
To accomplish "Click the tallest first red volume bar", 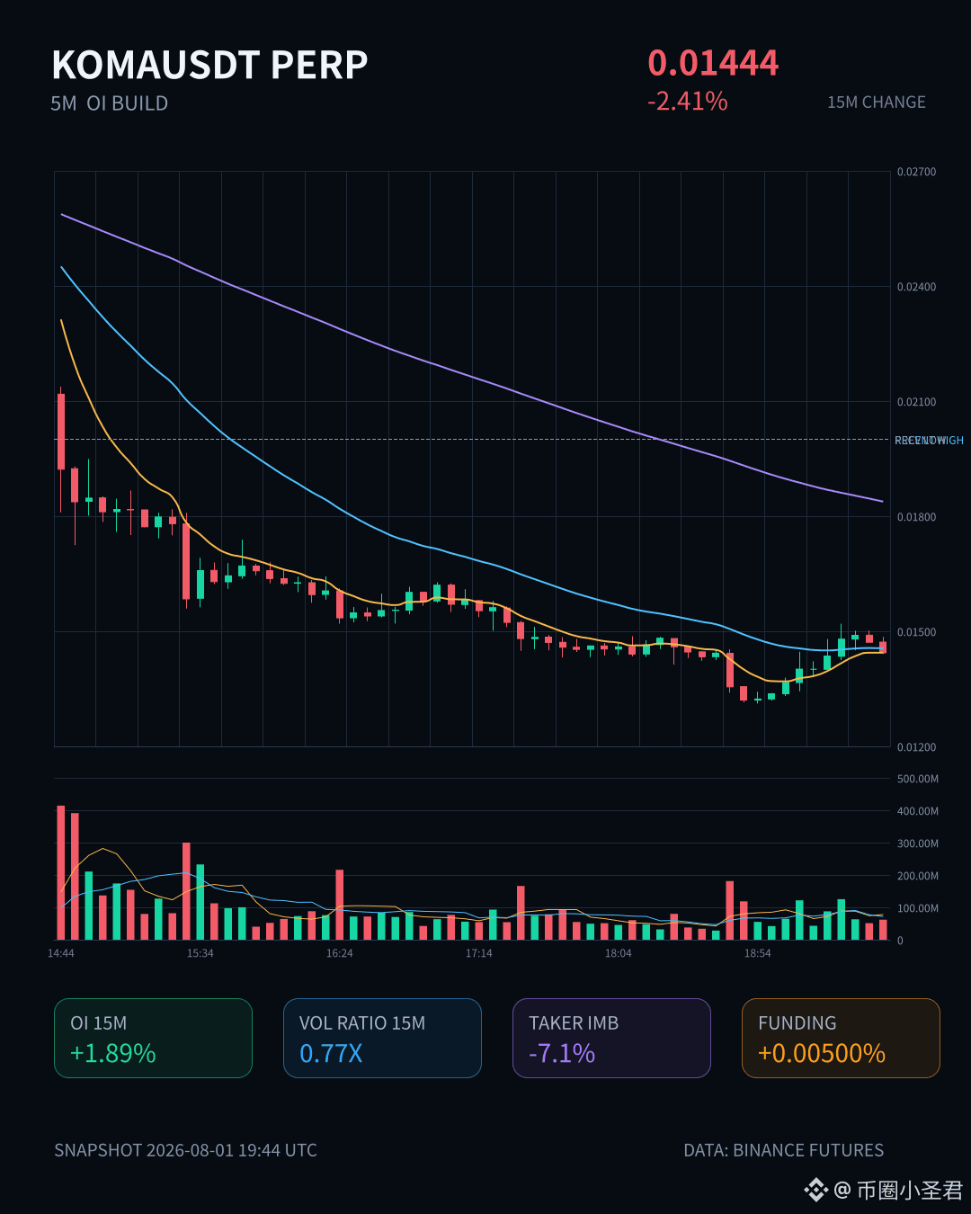I will [x=61, y=872].
